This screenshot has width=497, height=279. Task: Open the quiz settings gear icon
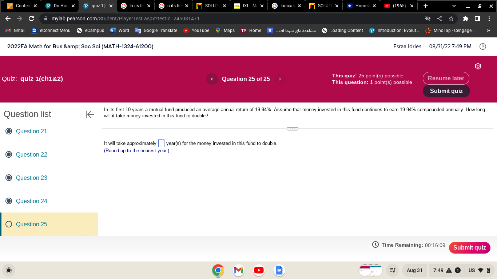(478, 66)
